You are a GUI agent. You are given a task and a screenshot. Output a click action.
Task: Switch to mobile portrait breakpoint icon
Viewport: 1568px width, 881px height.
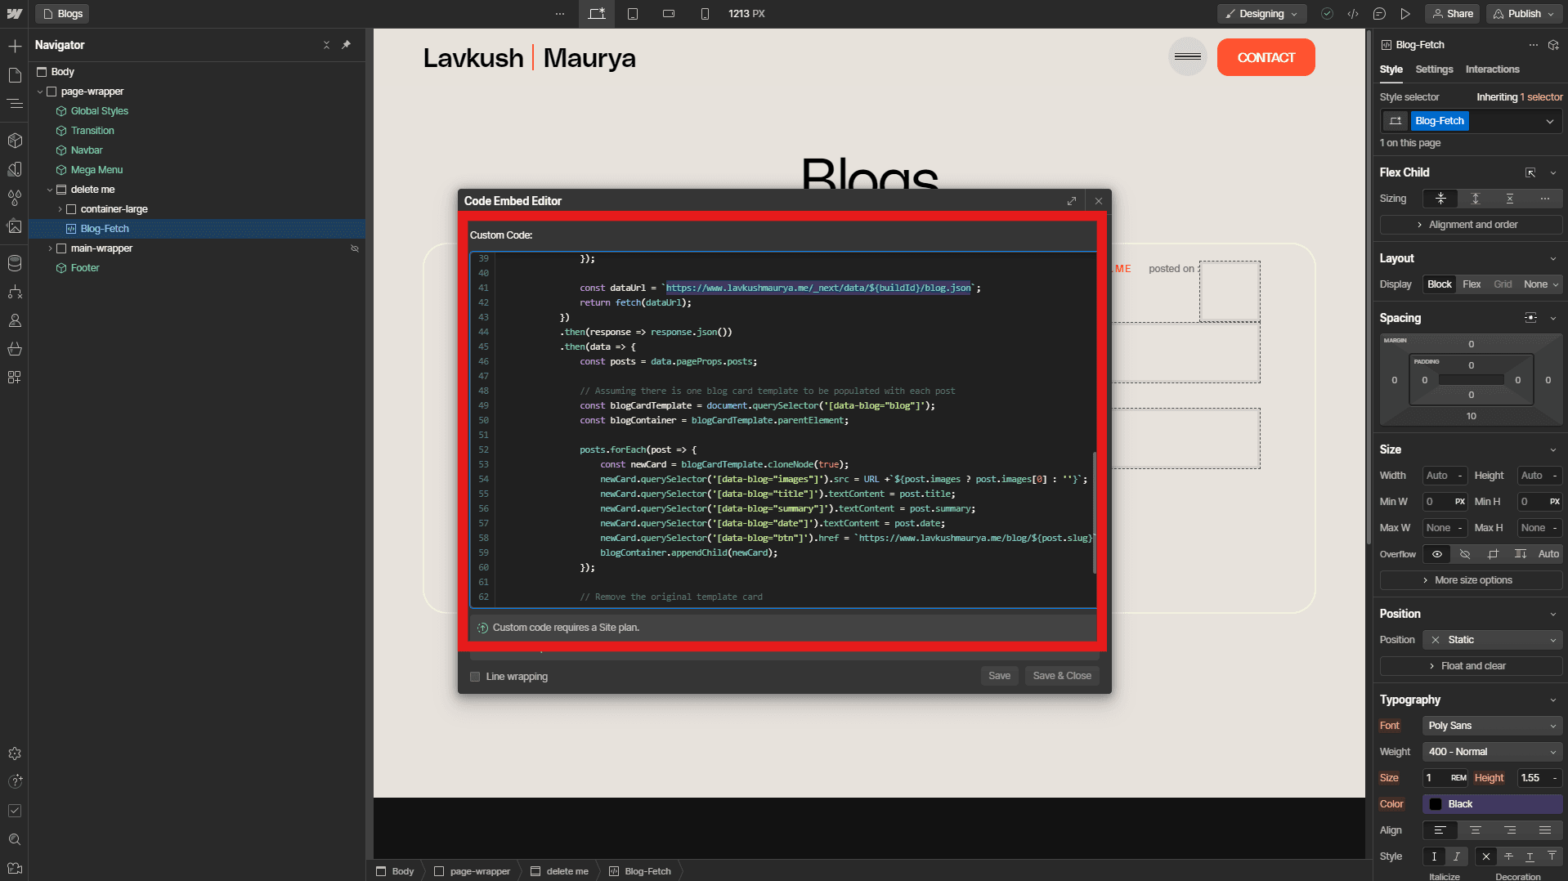[x=705, y=14]
